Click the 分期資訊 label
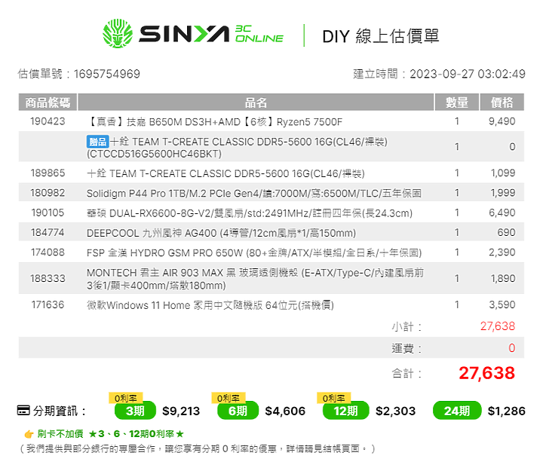 click(x=60, y=411)
